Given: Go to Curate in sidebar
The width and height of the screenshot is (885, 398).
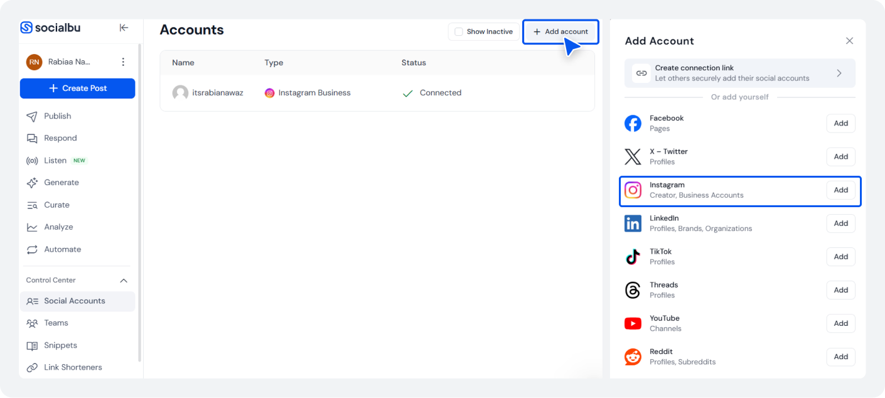Looking at the screenshot, I should (x=77, y=205).
